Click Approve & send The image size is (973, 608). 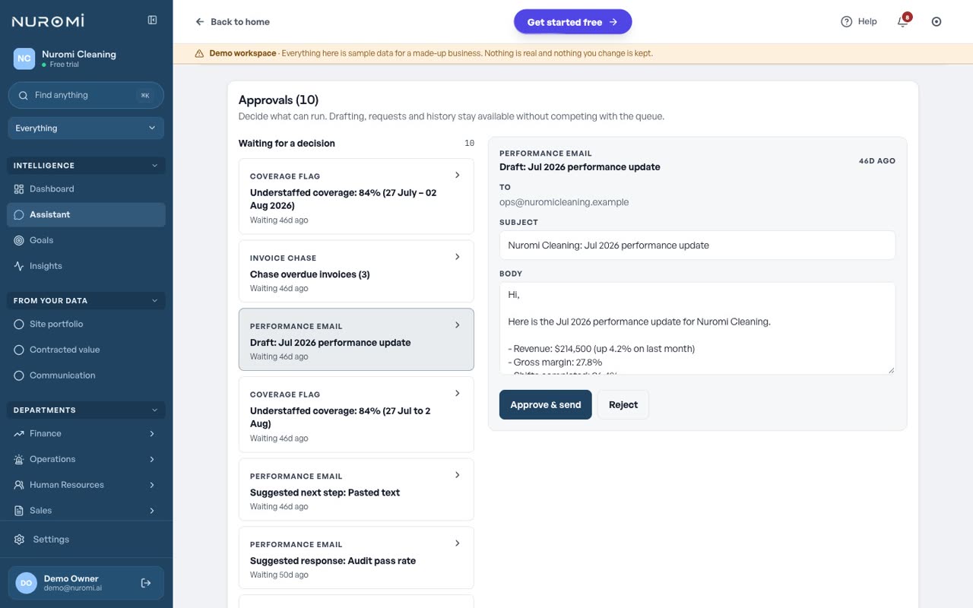click(546, 405)
